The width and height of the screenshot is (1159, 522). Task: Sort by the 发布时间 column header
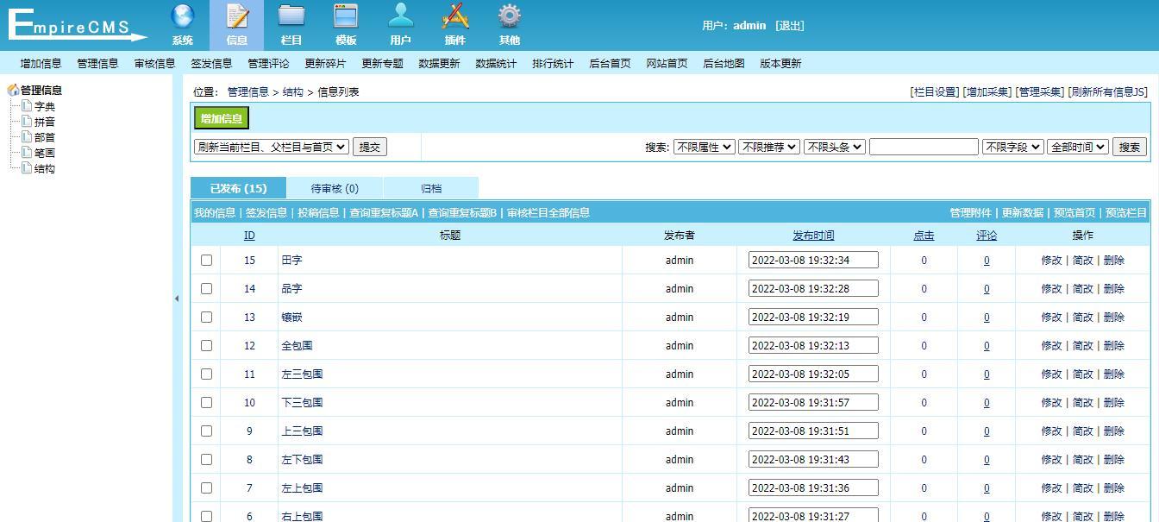coord(813,235)
